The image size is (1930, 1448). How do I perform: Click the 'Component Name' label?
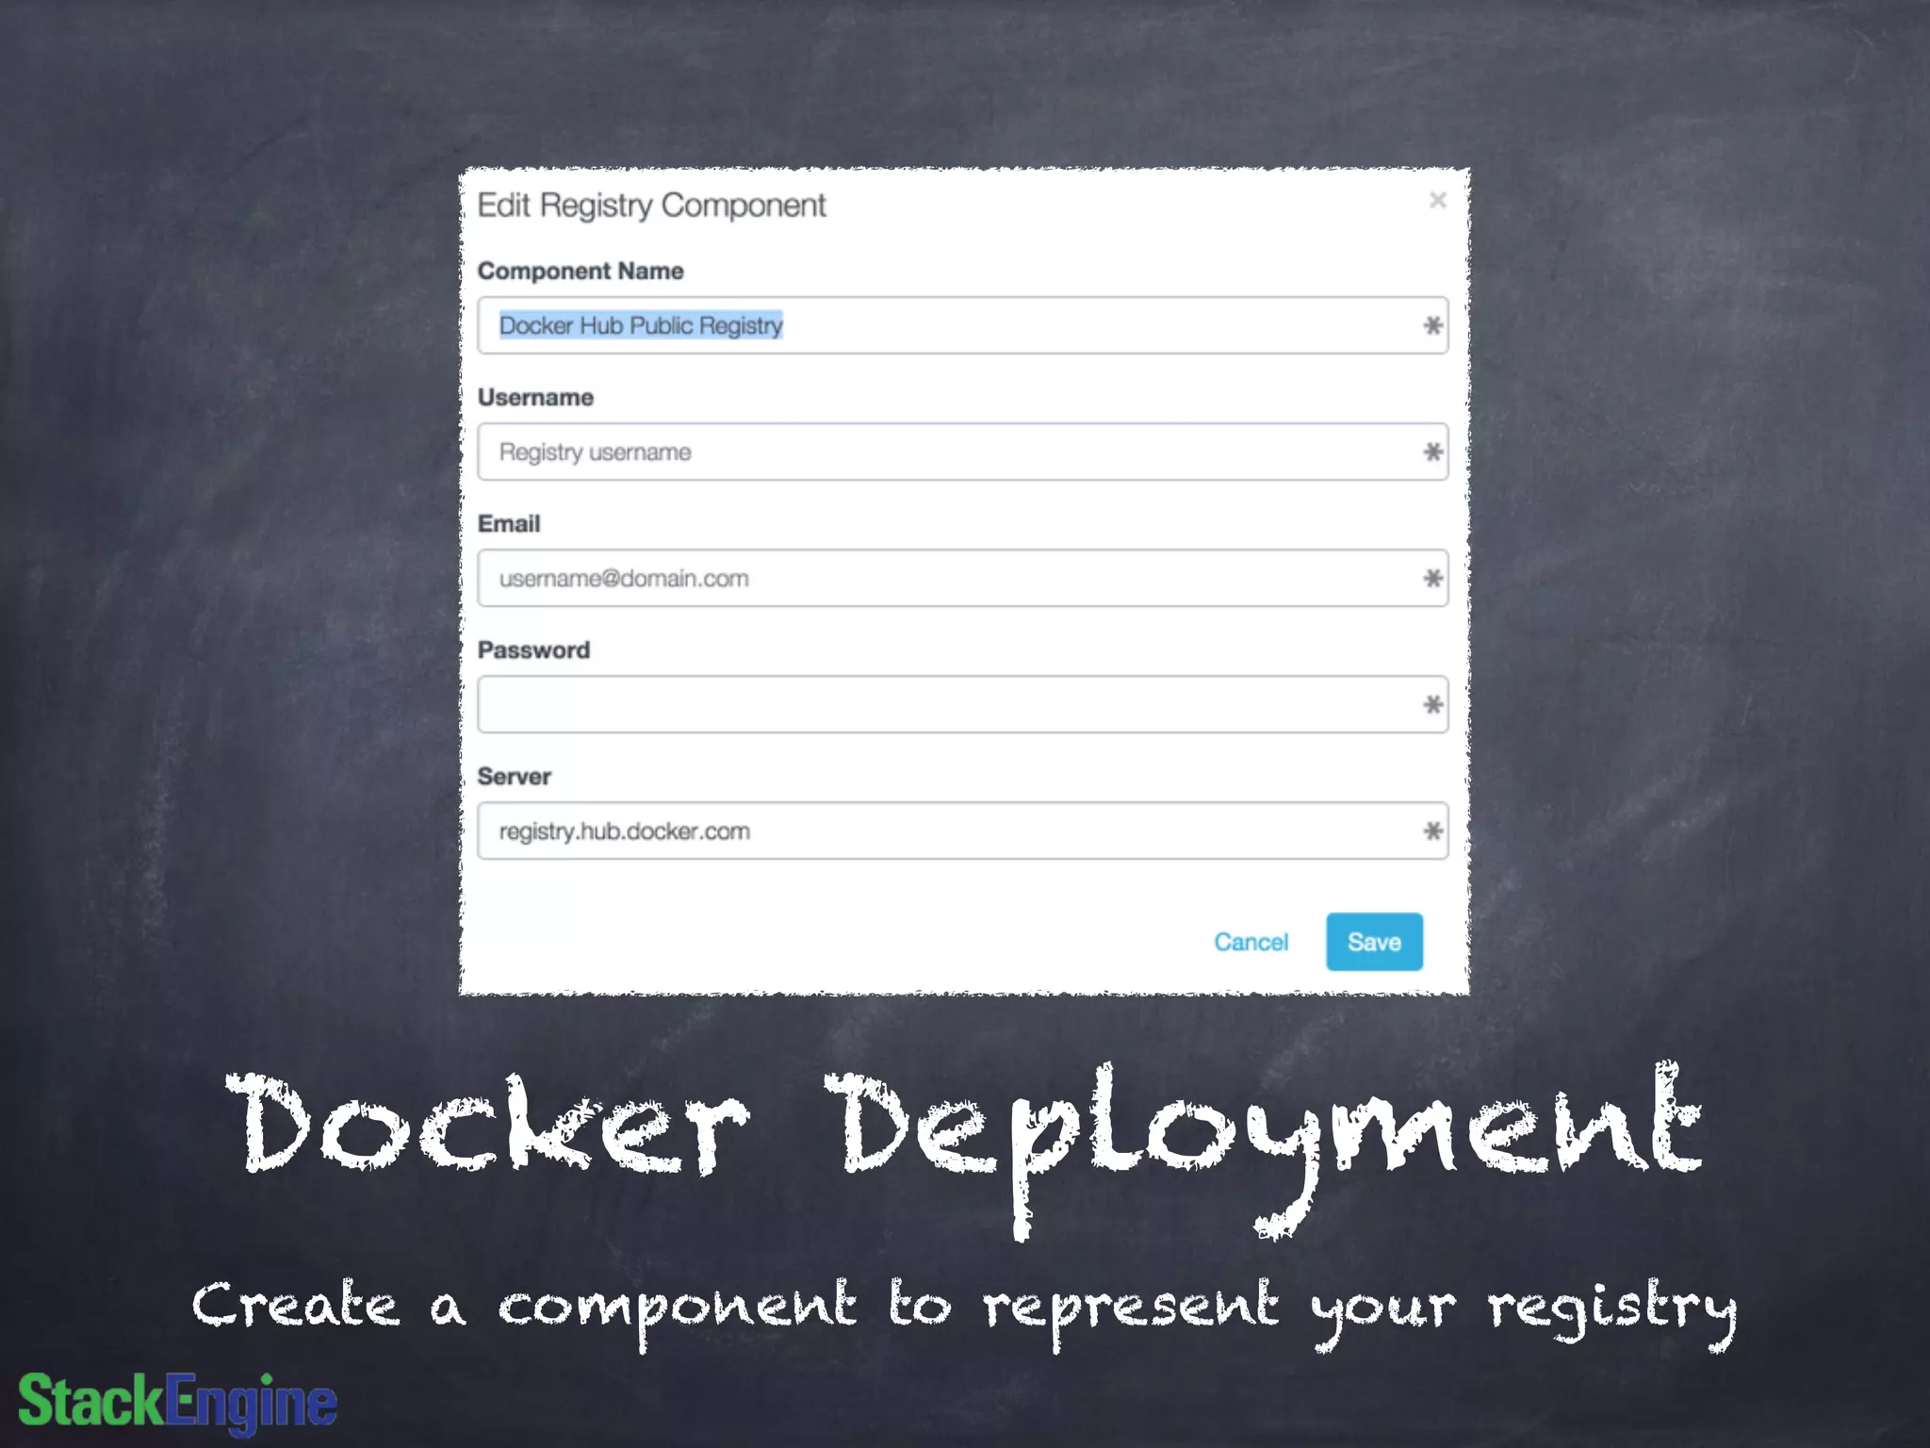581,271
